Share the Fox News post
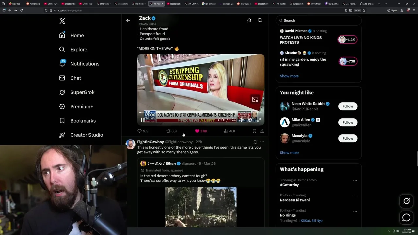The image size is (418, 235). (x=262, y=131)
